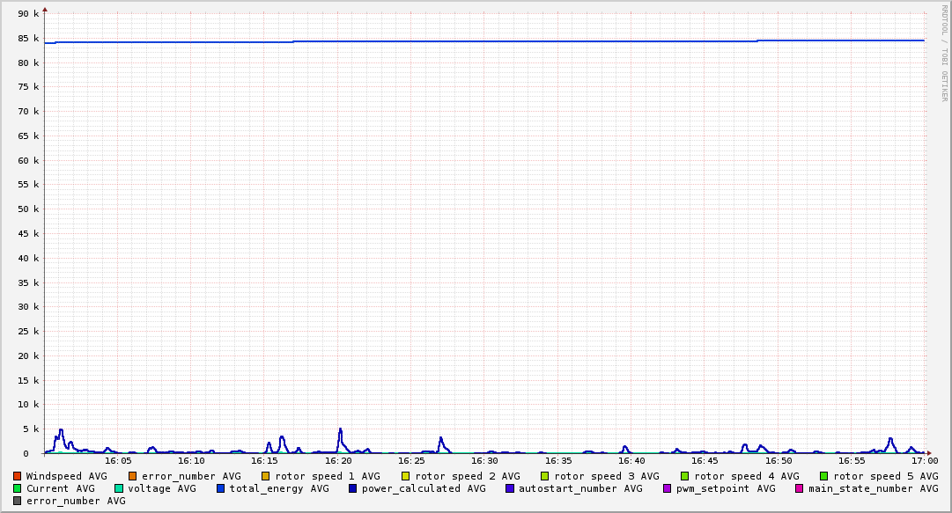
Task: Click the red Windspeed AVG legend swatch
Action: coord(18,476)
